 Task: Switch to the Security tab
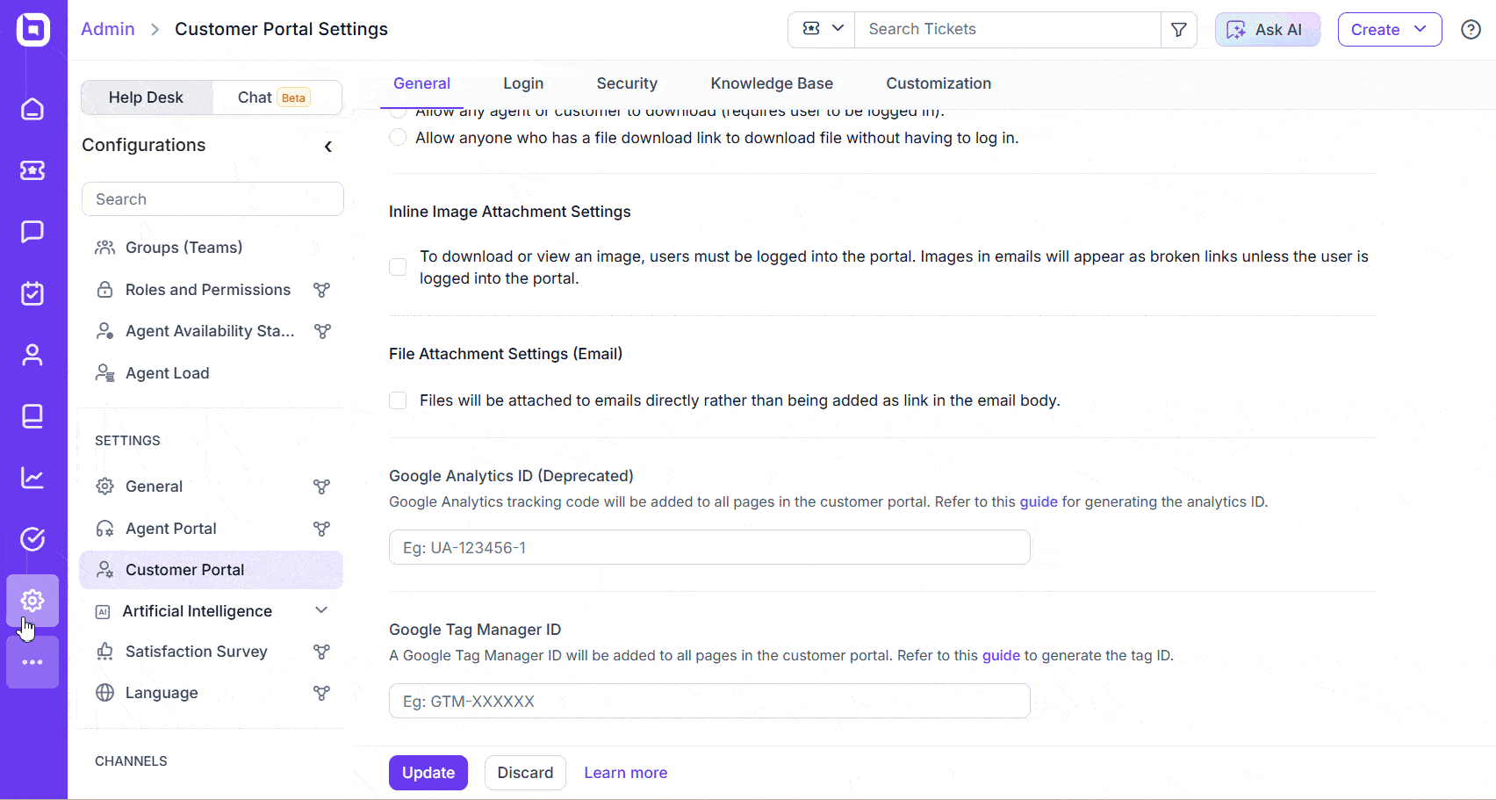pos(627,83)
